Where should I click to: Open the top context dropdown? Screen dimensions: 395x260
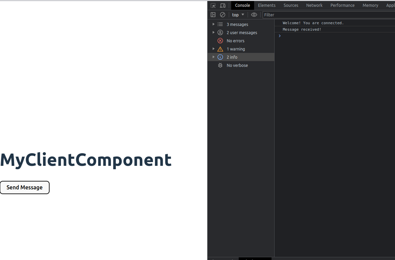click(238, 15)
